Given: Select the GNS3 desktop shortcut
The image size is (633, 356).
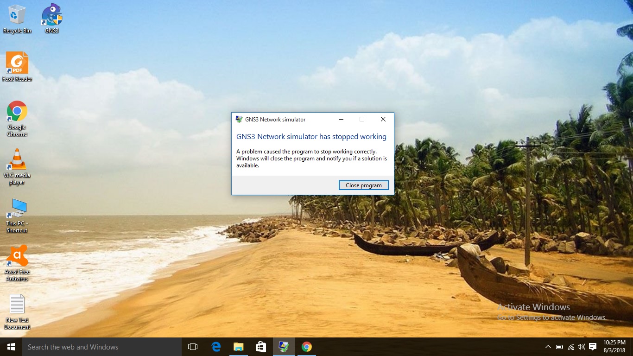Looking at the screenshot, I should pos(52,19).
